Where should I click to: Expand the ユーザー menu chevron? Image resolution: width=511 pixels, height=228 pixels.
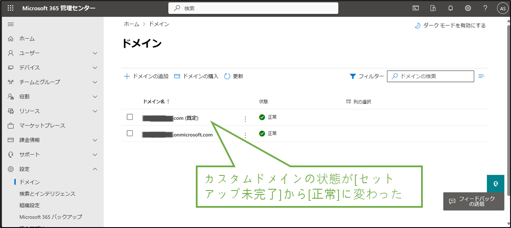pos(95,53)
